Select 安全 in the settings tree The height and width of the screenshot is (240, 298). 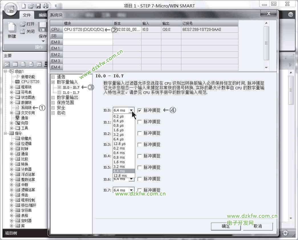[61, 108]
